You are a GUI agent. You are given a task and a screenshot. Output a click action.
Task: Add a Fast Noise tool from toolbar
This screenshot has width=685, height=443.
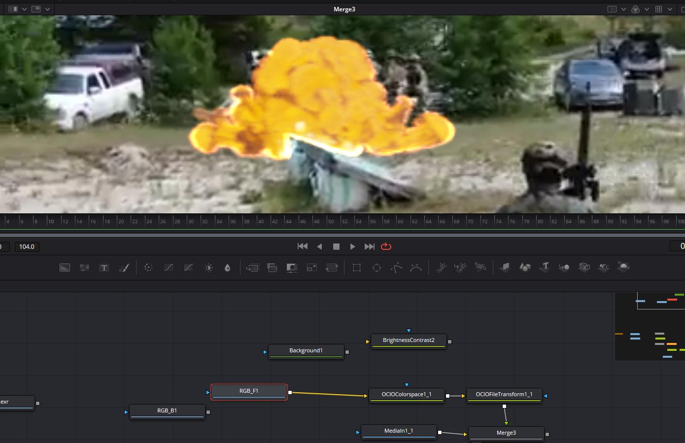(85, 268)
